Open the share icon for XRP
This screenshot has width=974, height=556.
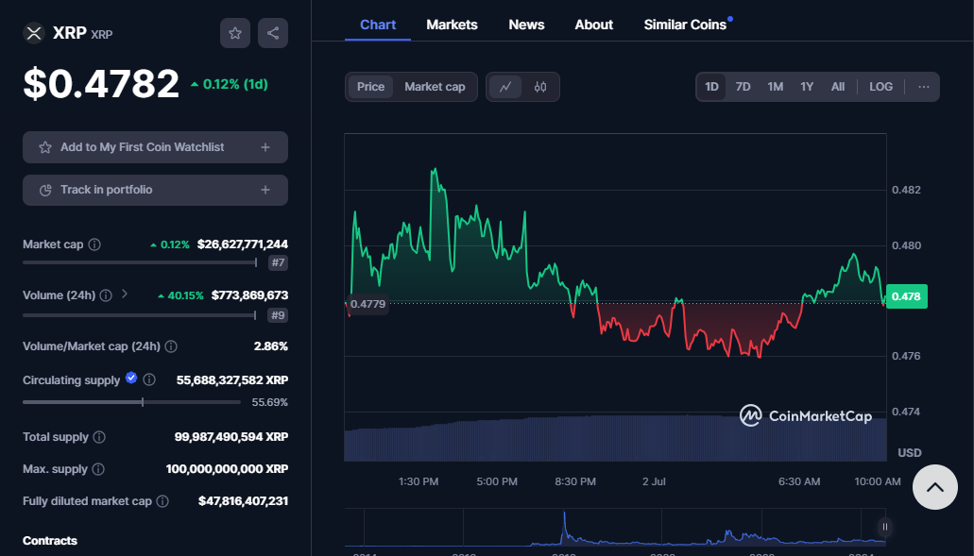[273, 33]
